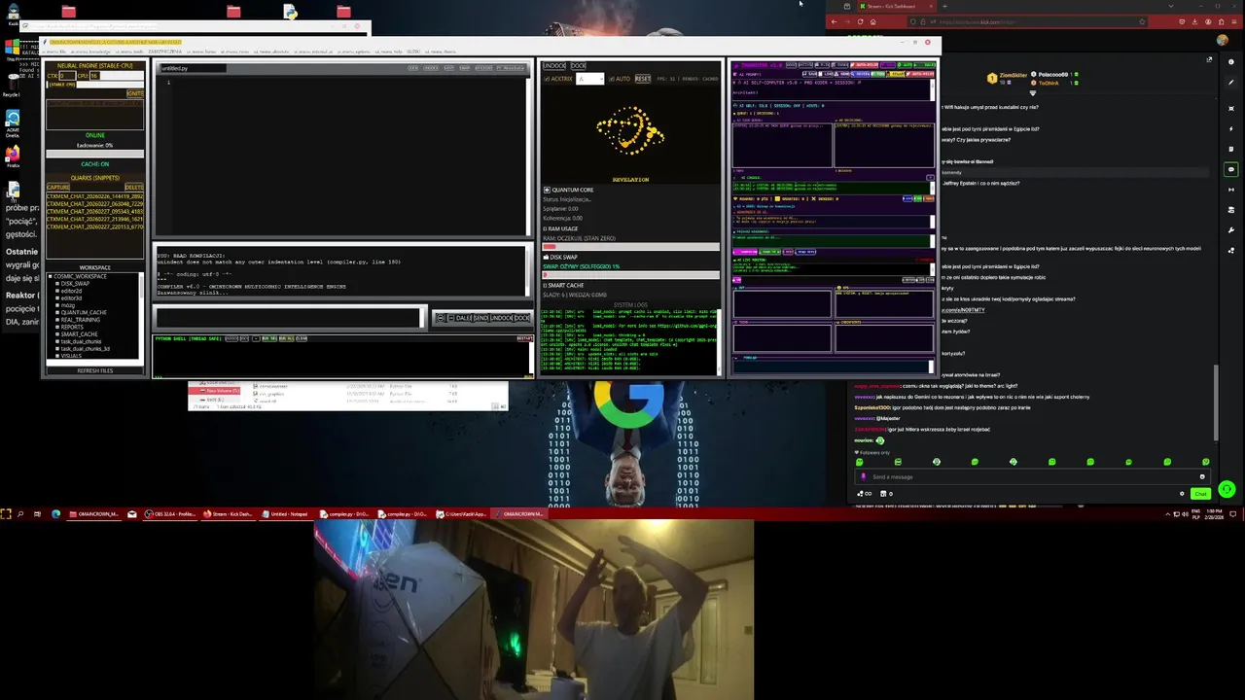
Task: Click the DELETE snippet button
Action: click(x=133, y=187)
